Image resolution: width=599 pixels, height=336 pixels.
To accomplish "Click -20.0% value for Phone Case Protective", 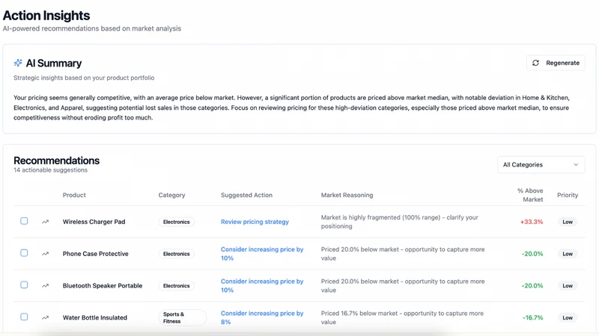I will tap(532, 254).
